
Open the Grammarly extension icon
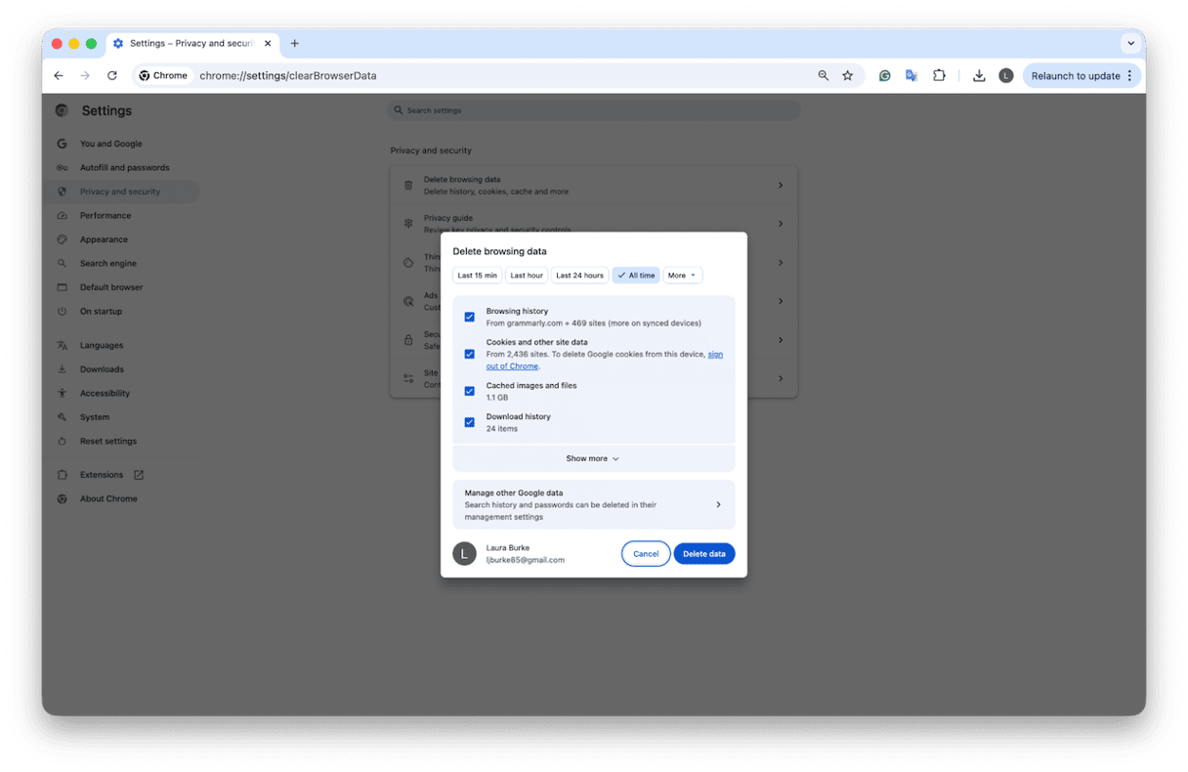(x=885, y=75)
